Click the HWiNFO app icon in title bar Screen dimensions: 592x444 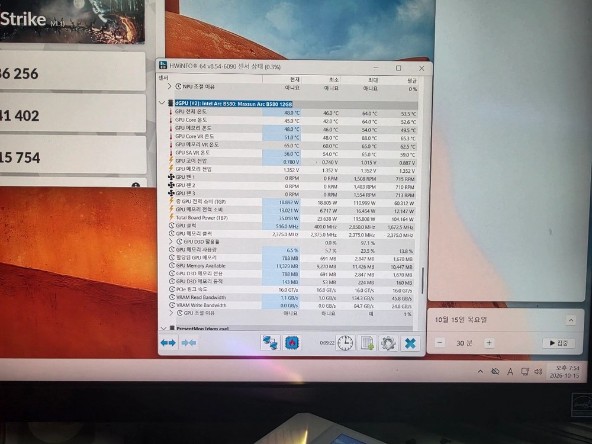click(x=163, y=65)
